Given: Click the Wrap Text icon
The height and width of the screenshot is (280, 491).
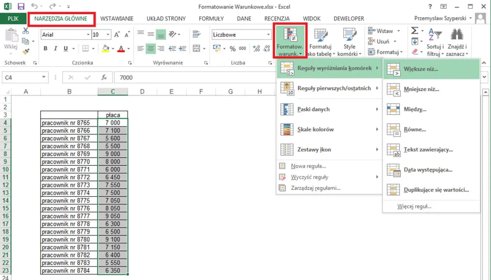Looking at the screenshot, I should tap(196, 34).
